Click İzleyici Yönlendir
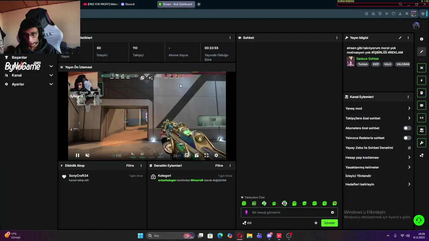 point(358,176)
